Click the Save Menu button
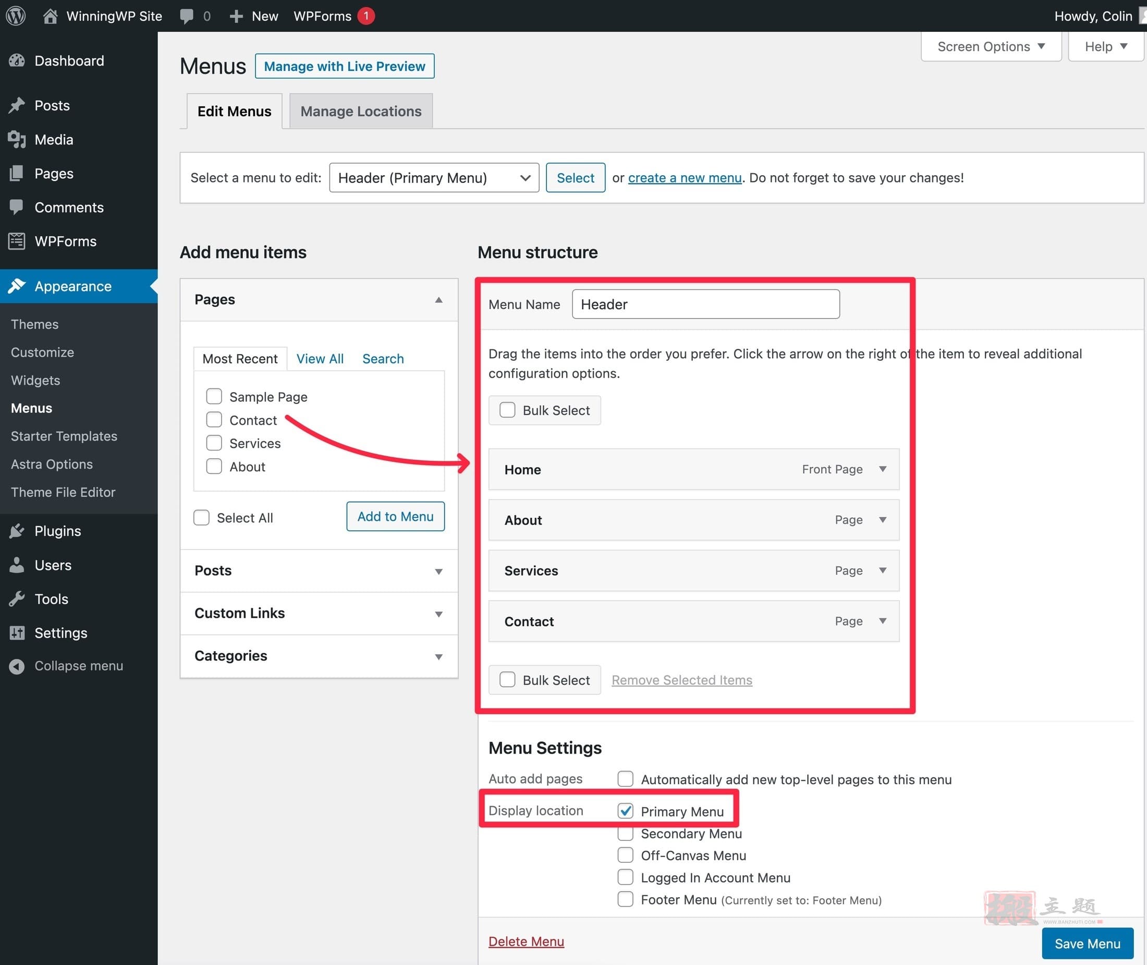The image size is (1147, 965). click(1087, 943)
